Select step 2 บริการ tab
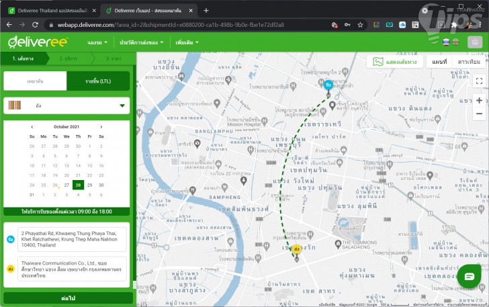Image resolution: width=489 pixels, height=307 pixels. (69, 58)
